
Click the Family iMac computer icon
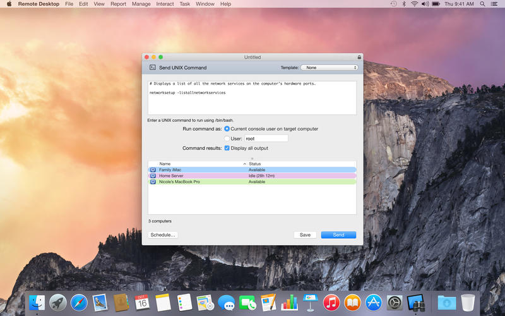[153, 170]
